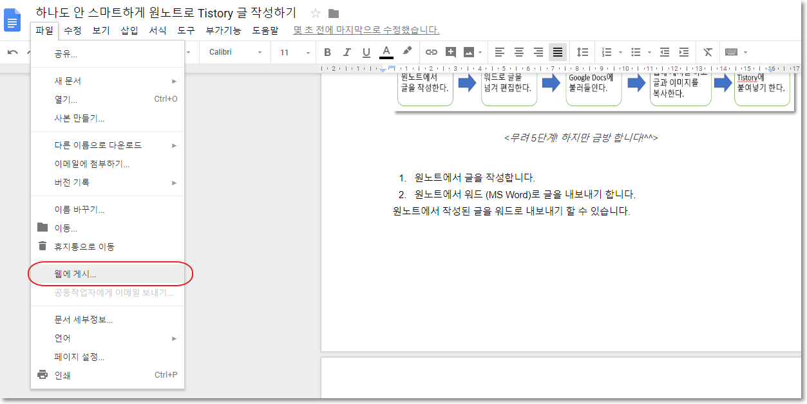Open the 도구 menu

pyautogui.click(x=186, y=30)
